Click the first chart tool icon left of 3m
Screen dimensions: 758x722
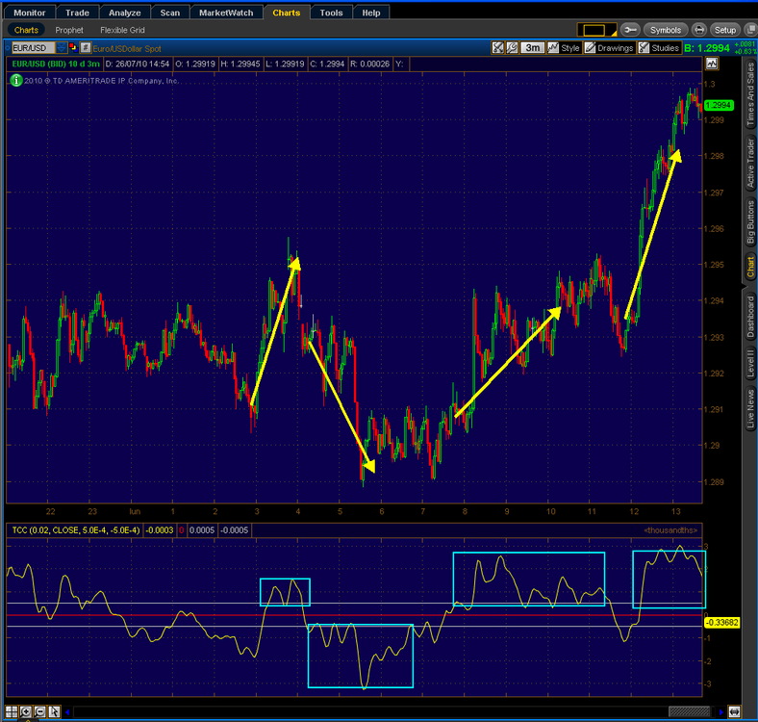click(497, 47)
